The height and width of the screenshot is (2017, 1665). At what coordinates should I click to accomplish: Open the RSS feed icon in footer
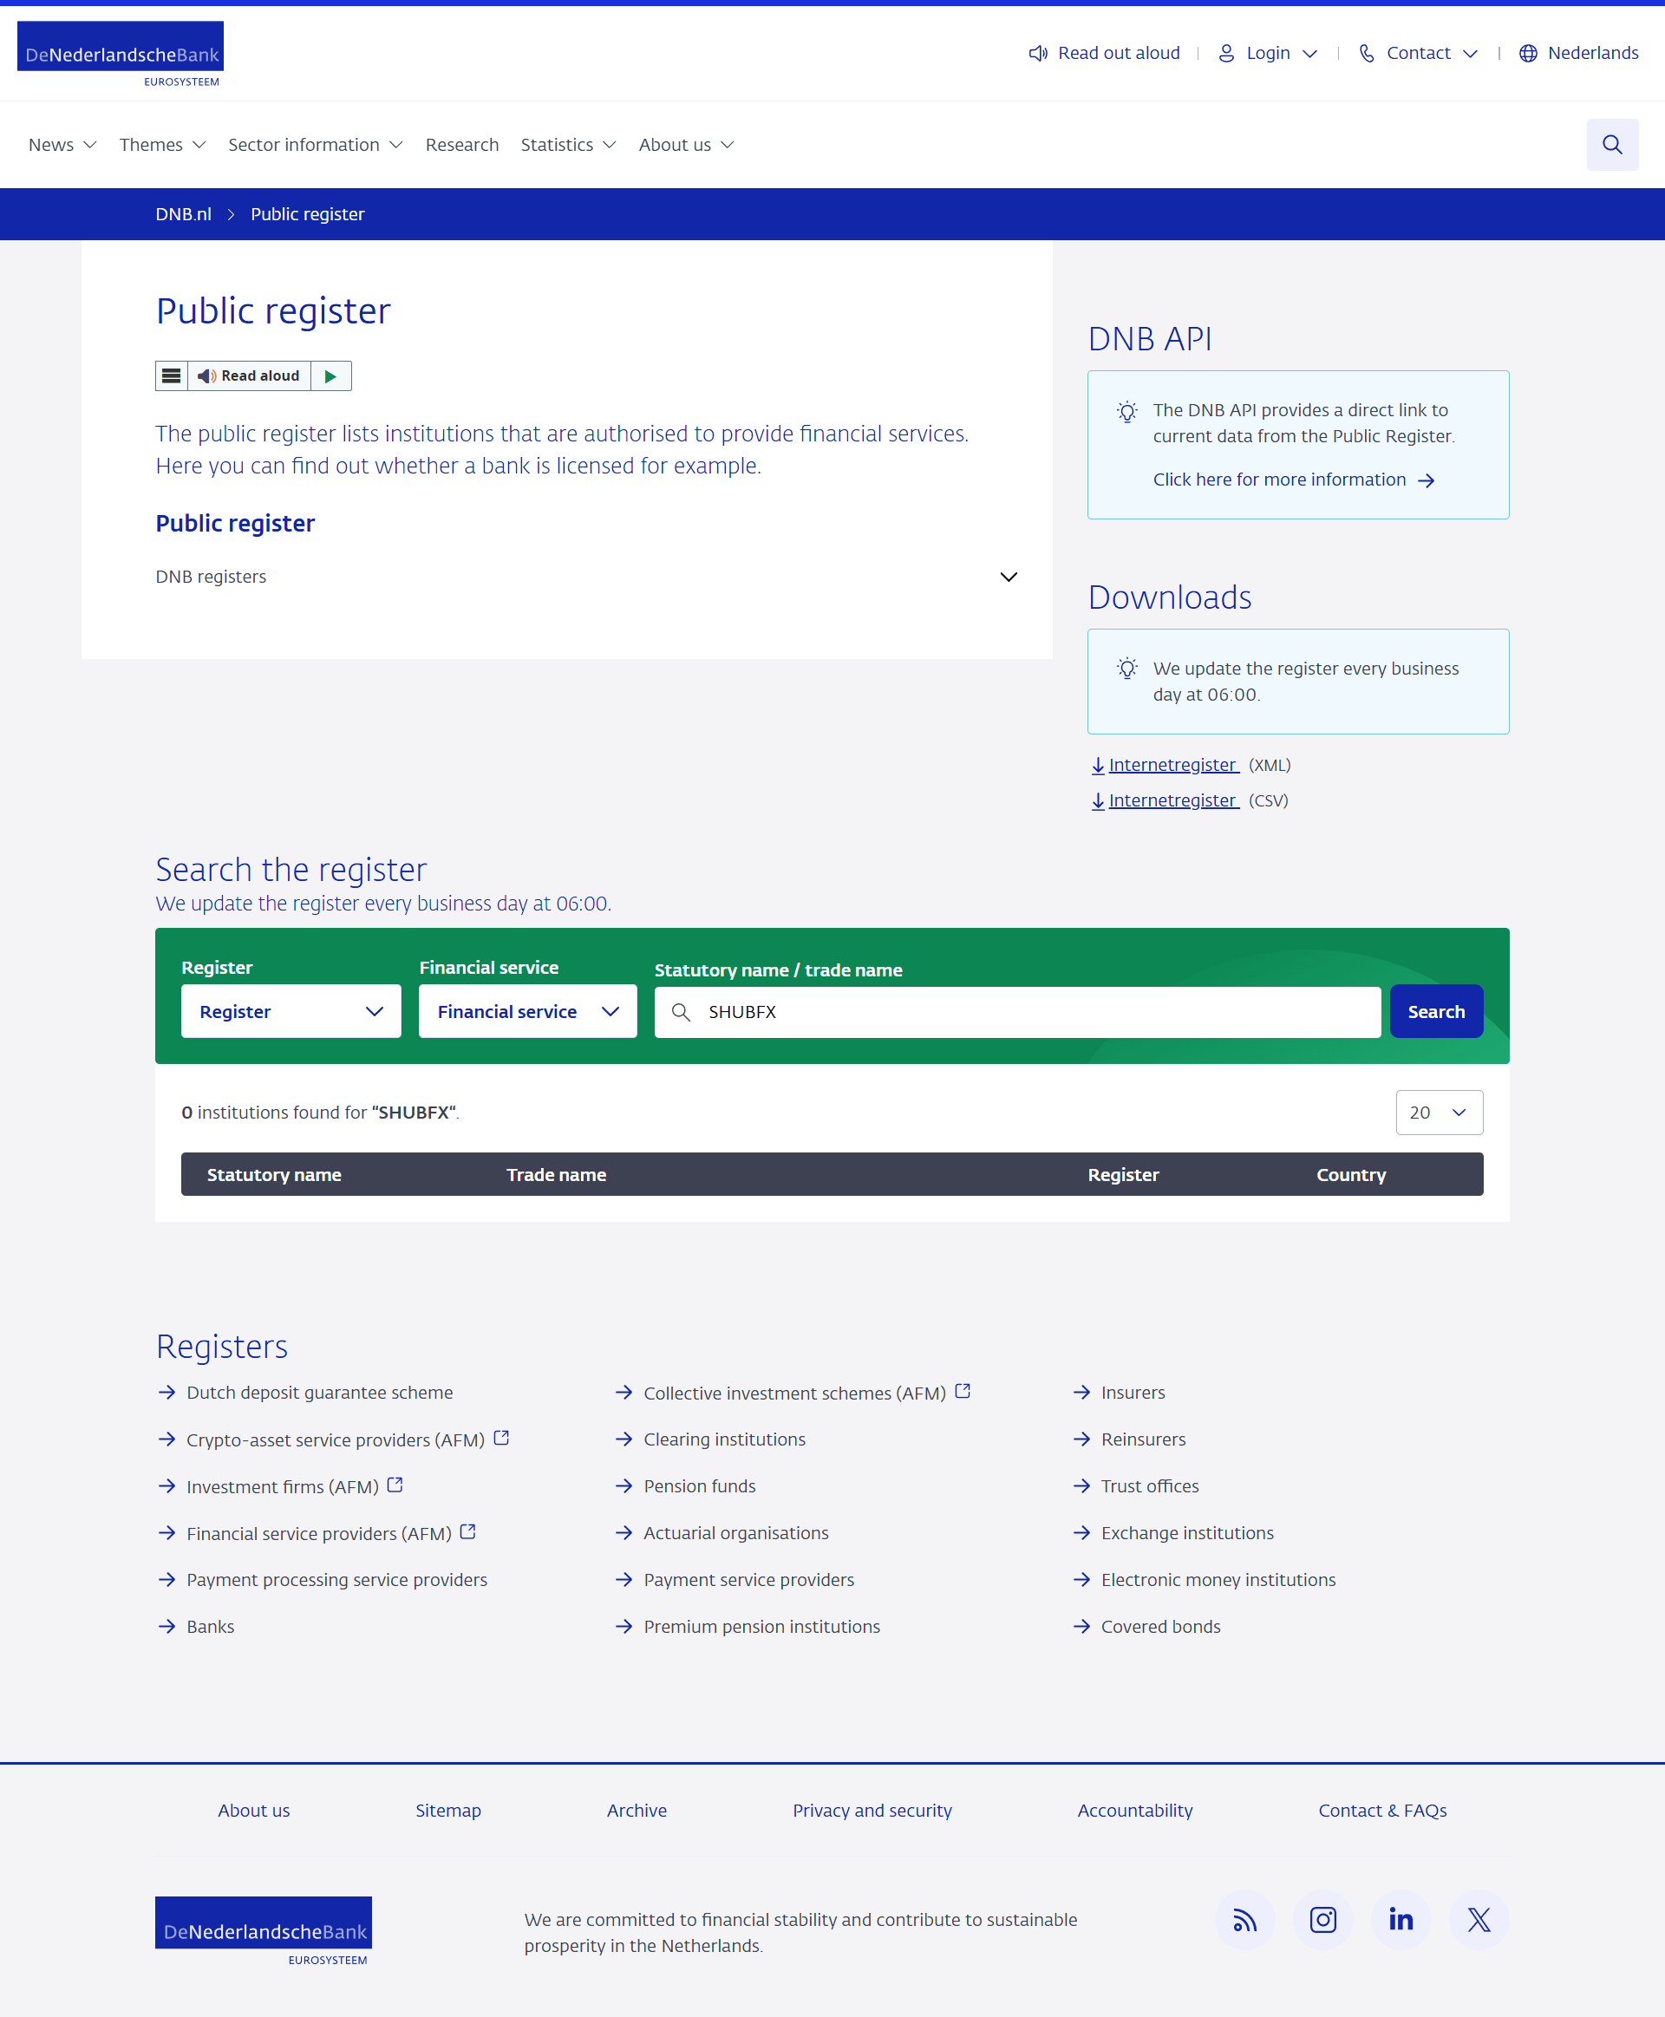(x=1244, y=1919)
